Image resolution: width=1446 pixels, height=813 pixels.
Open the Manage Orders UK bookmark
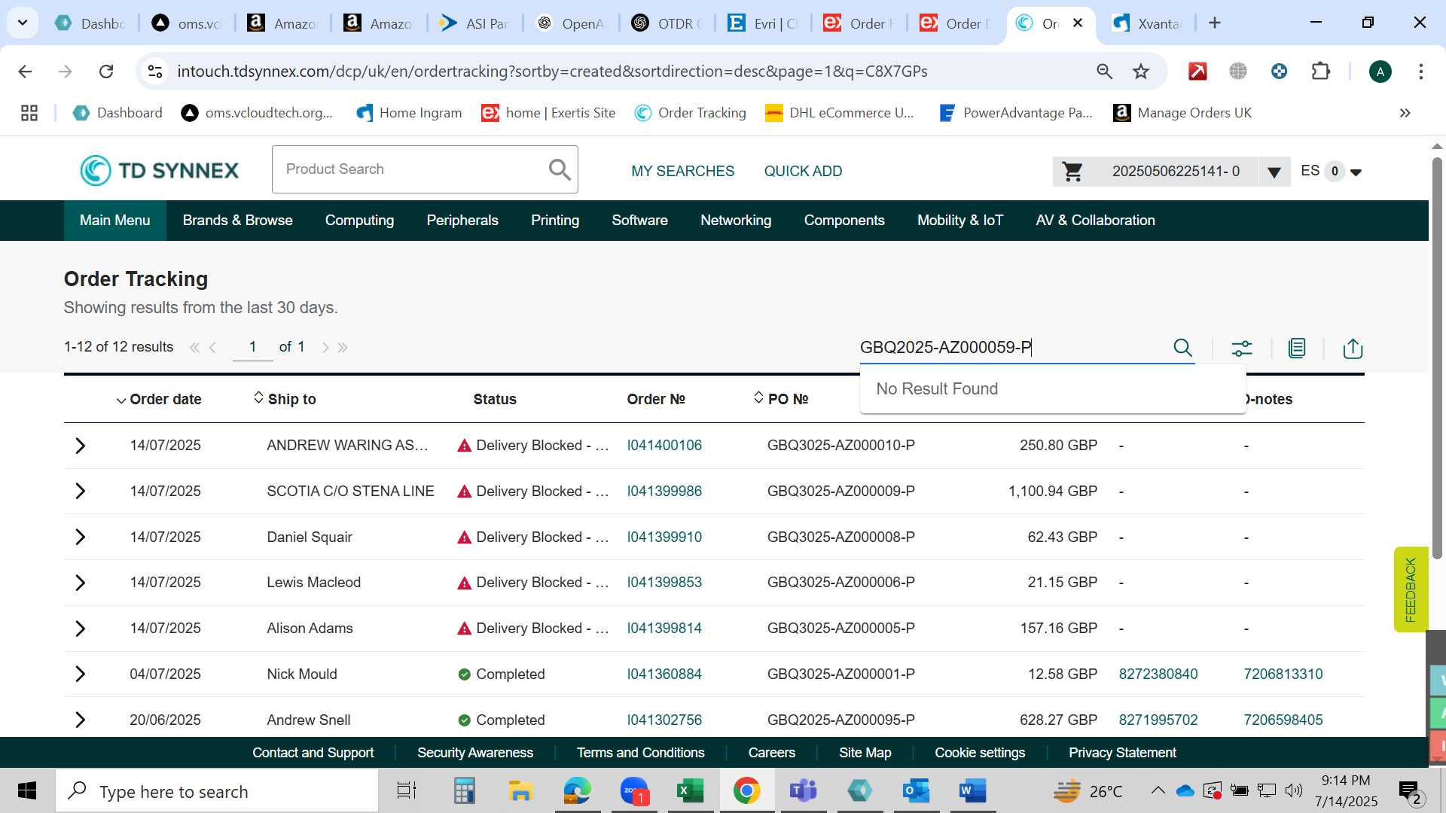point(1182,113)
